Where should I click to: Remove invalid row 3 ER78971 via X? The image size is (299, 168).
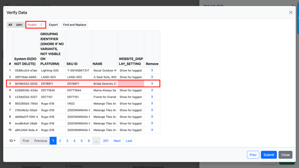(152, 84)
